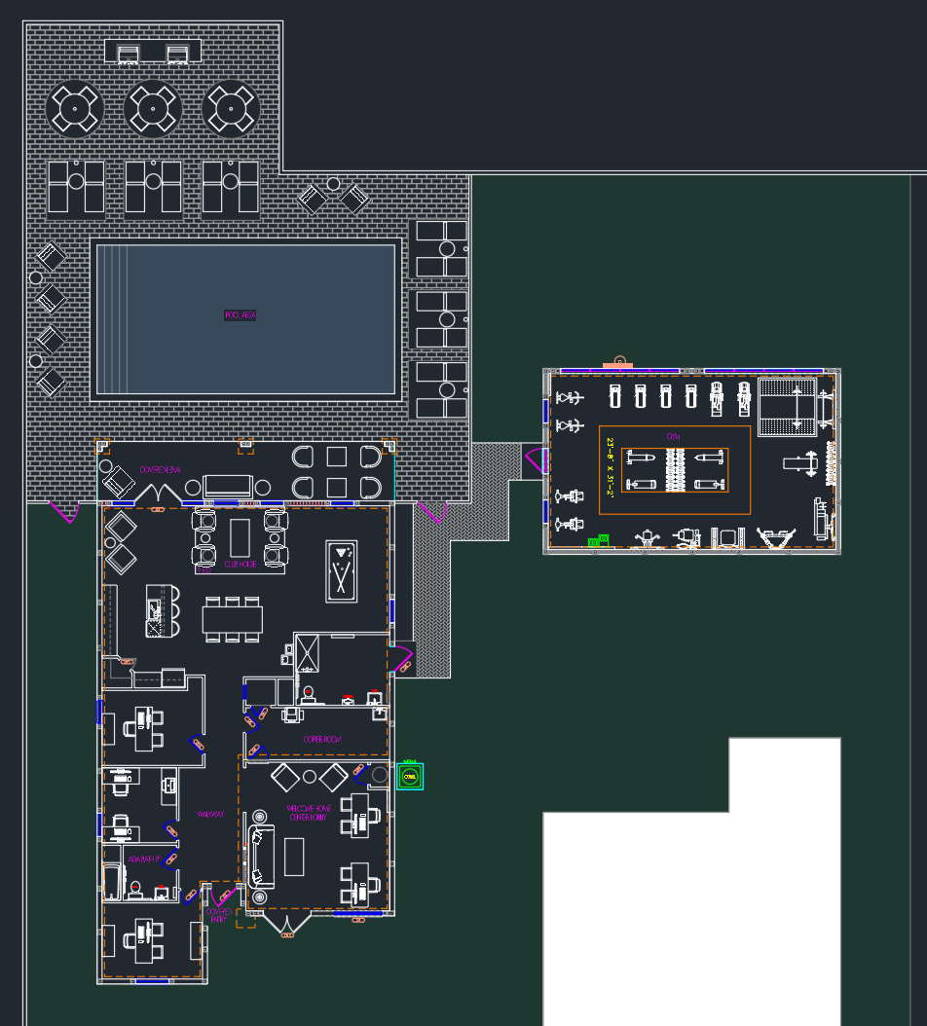
Task: Click the middle round patio table by the pool
Action: click(x=153, y=108)
